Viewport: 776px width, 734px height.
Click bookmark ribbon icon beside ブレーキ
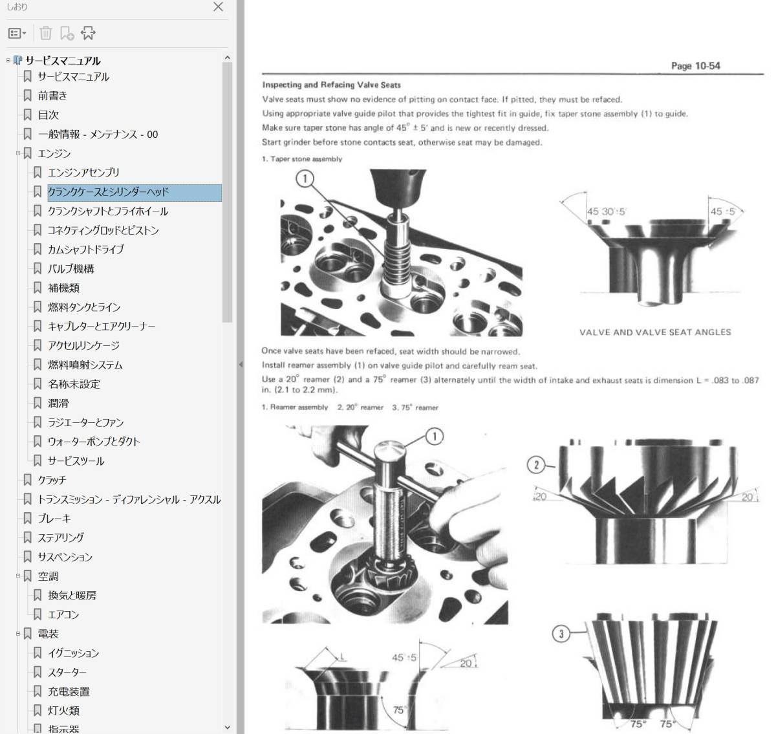(x=27, y=519)
